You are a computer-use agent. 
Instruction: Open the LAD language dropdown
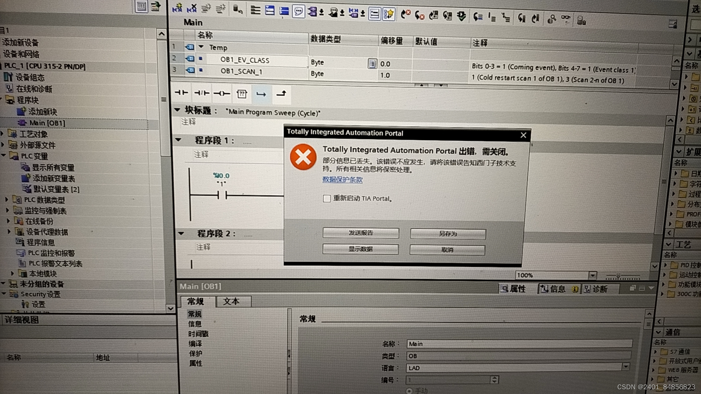pyautogui.click(x=626, y=367)
